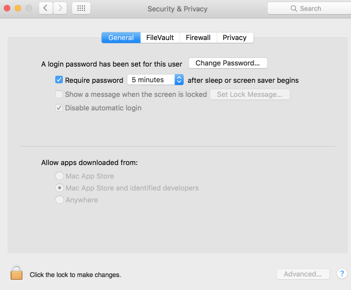Screen dimensions: 351x290
Task: Open the help question mark button
Action: 342,273
